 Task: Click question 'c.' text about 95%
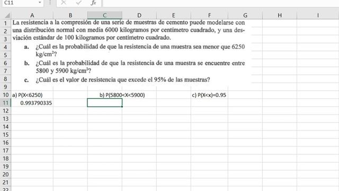(117, 80)
